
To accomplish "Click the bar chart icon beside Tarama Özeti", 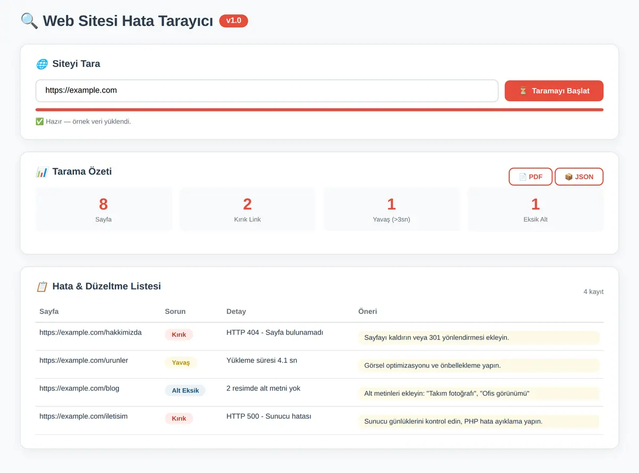I will coord(42,172).
